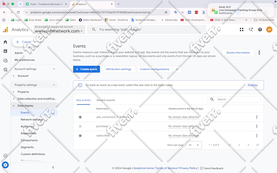Click the events Search field
The width and height of the screenshot is (277, 173).
[234, 99]
